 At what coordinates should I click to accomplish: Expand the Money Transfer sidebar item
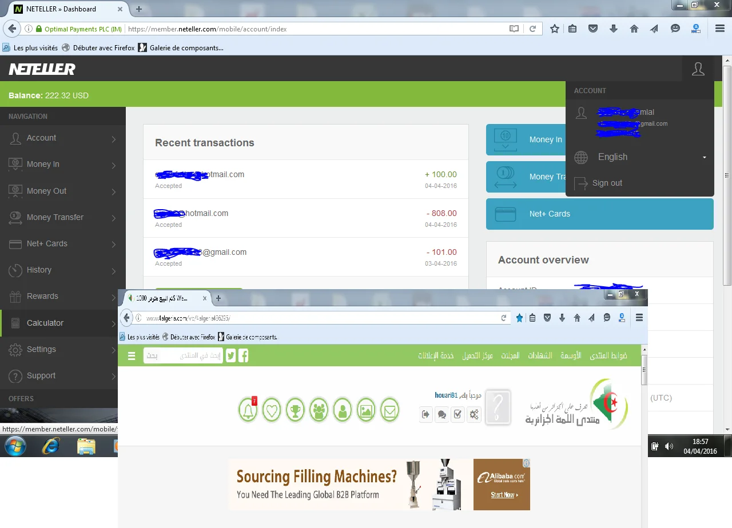coord(63,217)
